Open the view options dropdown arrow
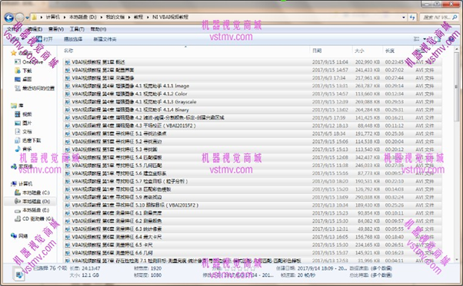 (x=425, y=39)
